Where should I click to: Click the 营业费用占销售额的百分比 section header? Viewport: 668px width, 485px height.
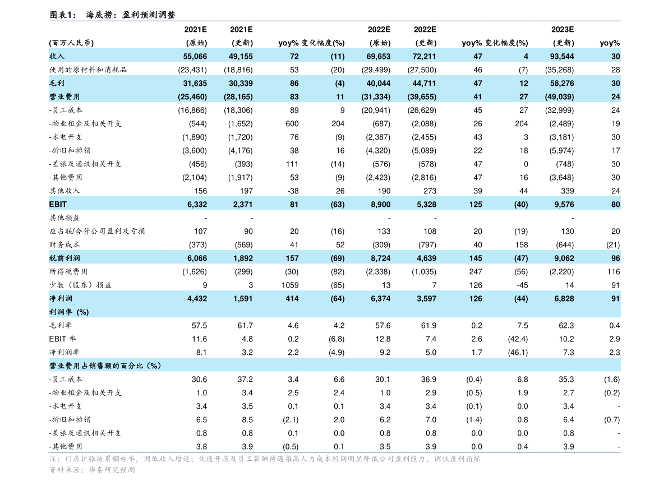click(x=105, y=366)
